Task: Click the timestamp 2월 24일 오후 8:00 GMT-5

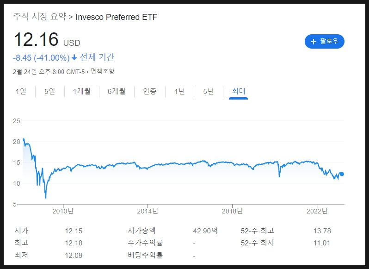Action: (49, 72)
